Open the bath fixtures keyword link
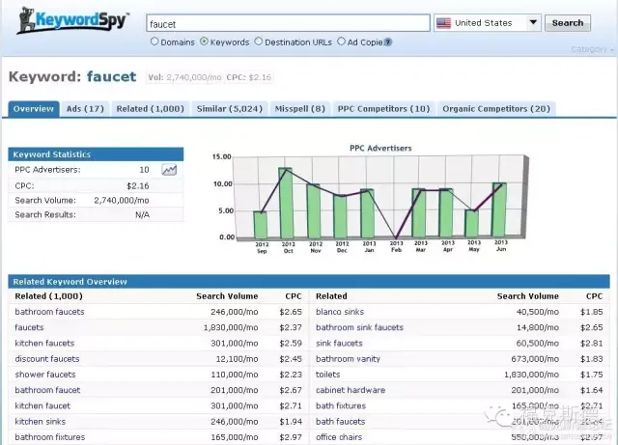The width and height of the screenshot is (618, 445). point(341,406)
